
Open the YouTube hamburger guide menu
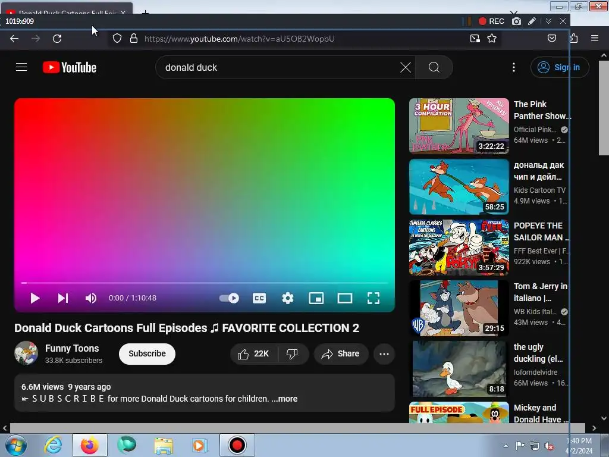pyautogui.click(x=21, y=67)
